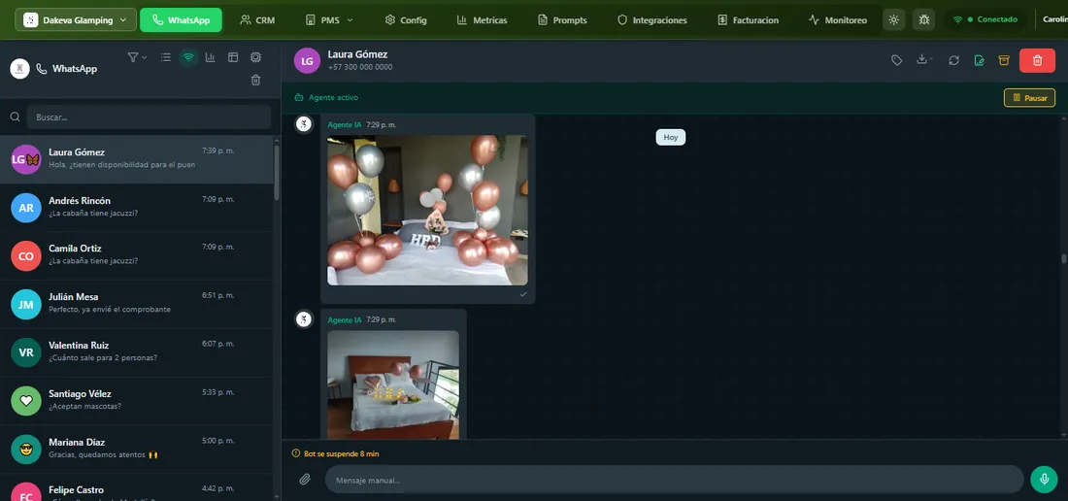Viewport: 1068px width, 501px height.
Task: Go to the Metricas tab
Action: [x=482, y=20]
